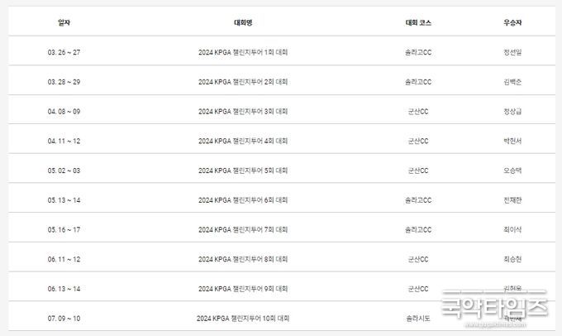
Task: Open 2024 KPGA 챌린지투어 2회 대회
Action: (x=243, y=82)
